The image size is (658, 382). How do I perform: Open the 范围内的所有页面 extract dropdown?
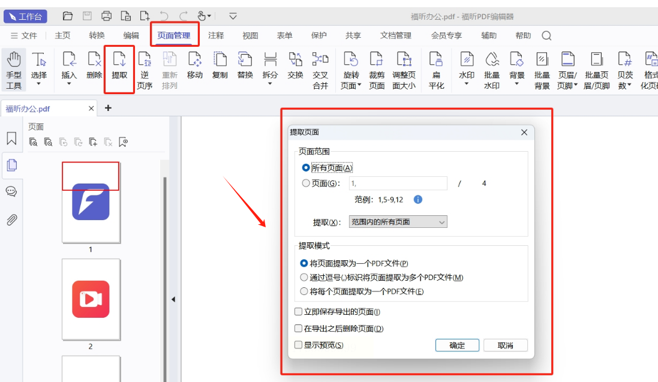coord(398,222)
